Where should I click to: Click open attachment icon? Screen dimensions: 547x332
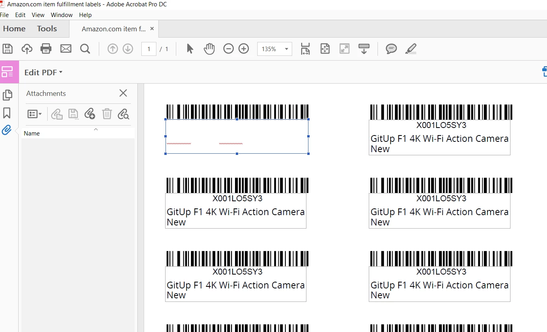(x=57, y=114)
